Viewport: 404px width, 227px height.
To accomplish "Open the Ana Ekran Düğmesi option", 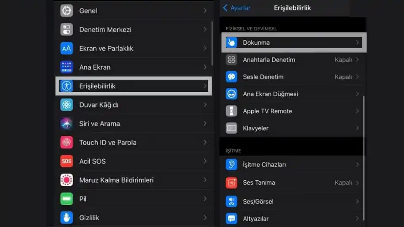I will [292, 94].
